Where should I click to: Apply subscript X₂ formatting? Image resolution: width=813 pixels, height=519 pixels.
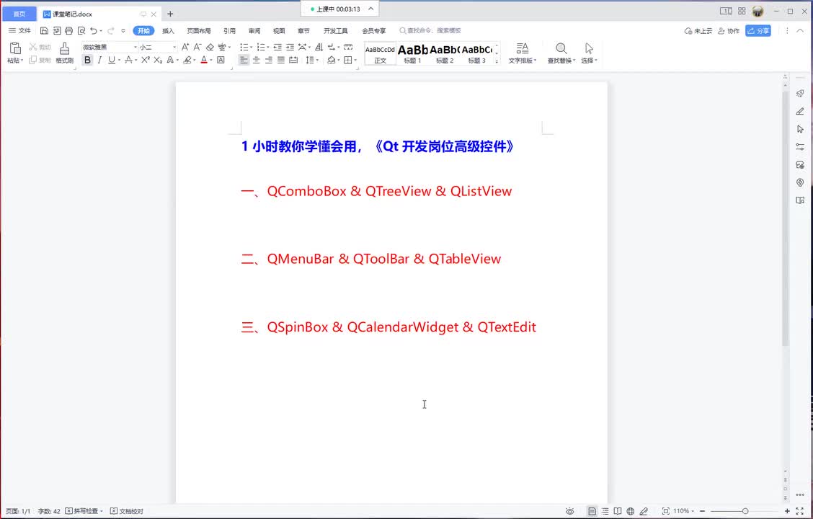(158, 60)
